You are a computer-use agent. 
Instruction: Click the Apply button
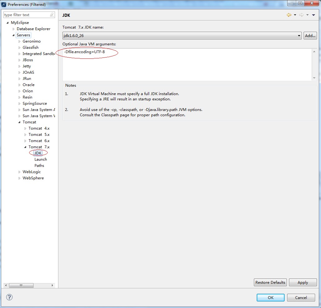pyautogui.click(x=303, y=283)
